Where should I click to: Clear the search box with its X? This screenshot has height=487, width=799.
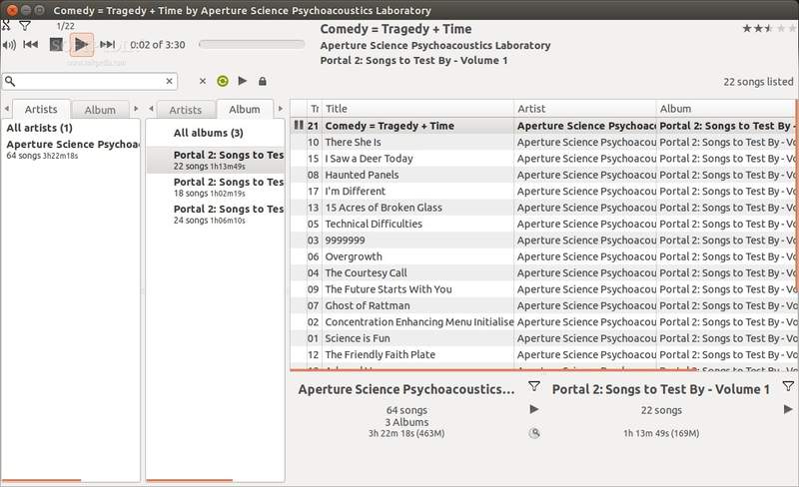click(x=169, y=81)
